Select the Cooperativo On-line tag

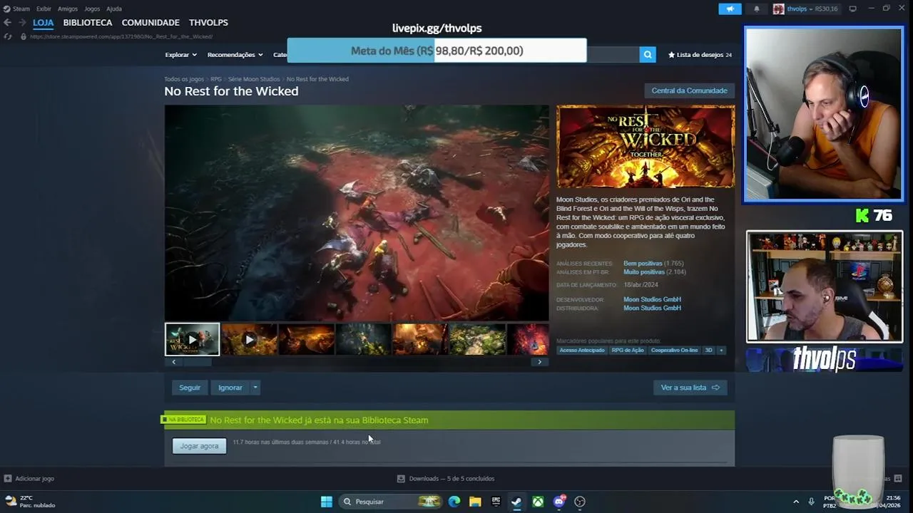tap(674, 351)
